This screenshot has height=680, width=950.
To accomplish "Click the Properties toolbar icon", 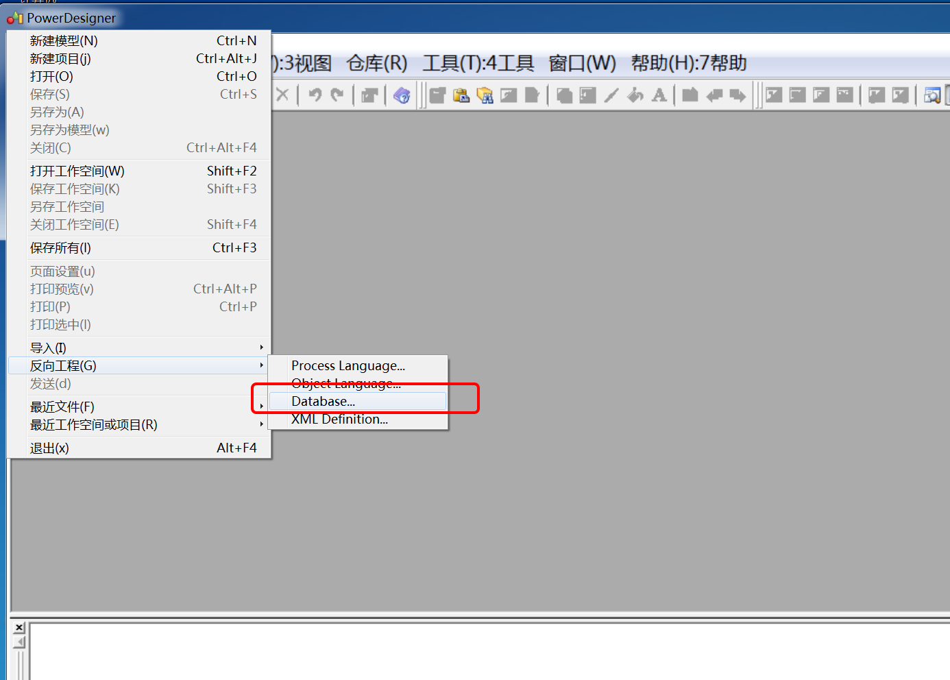I will click(369, 95).
